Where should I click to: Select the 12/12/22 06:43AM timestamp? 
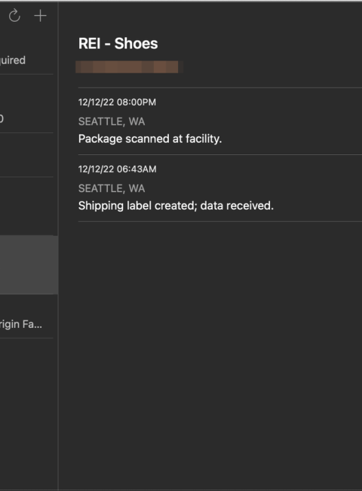pos(117,169)
